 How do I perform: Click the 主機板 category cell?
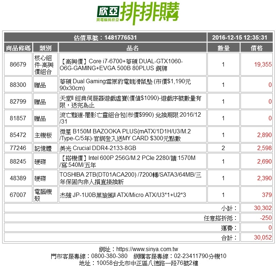(45, 134)
